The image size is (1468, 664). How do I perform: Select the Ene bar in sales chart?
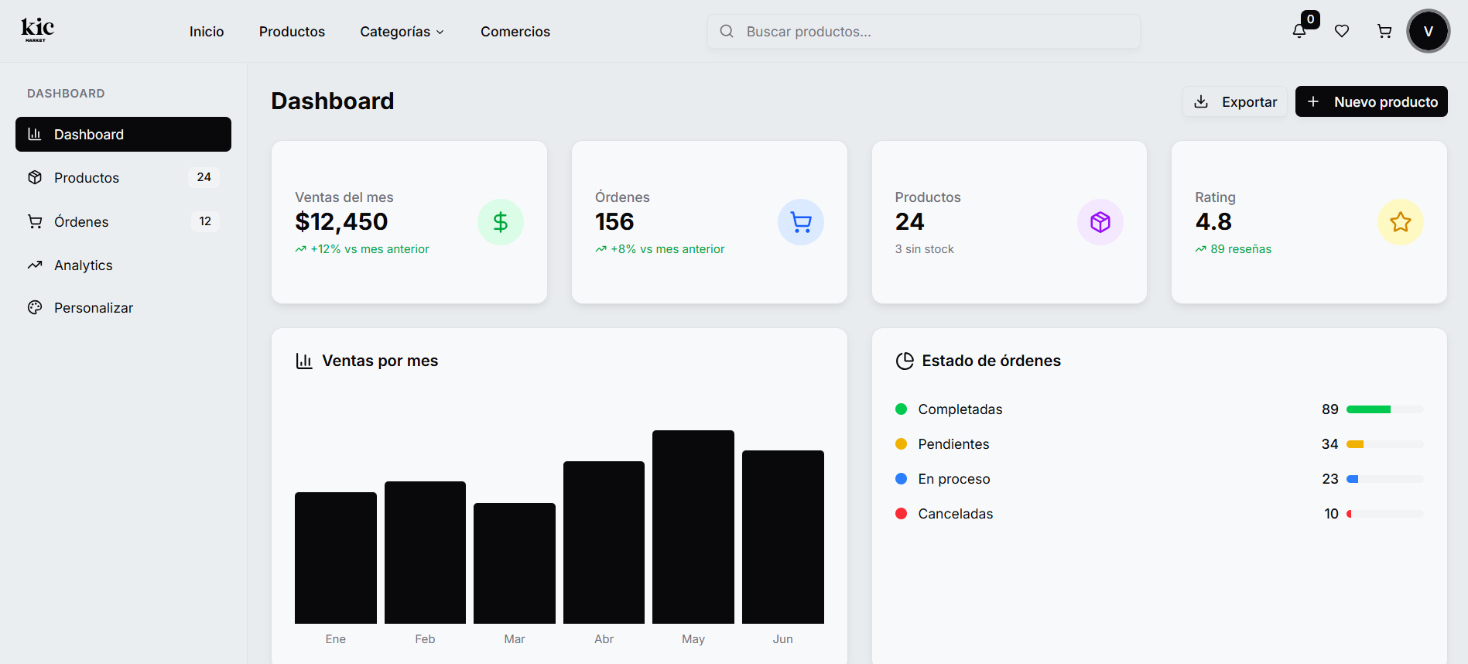click(x=336, y=558)
